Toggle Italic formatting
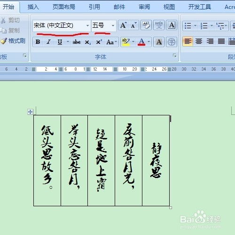 [x=49, y=42]
